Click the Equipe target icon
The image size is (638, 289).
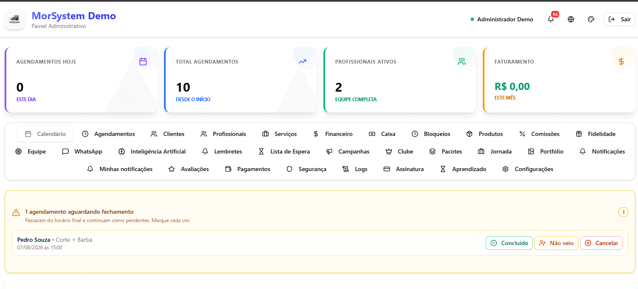pyautogui.click(x=18, y=151)
